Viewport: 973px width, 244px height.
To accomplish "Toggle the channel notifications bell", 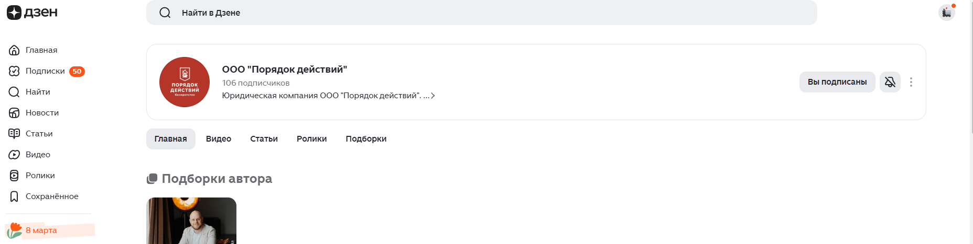I will [890, 82].
